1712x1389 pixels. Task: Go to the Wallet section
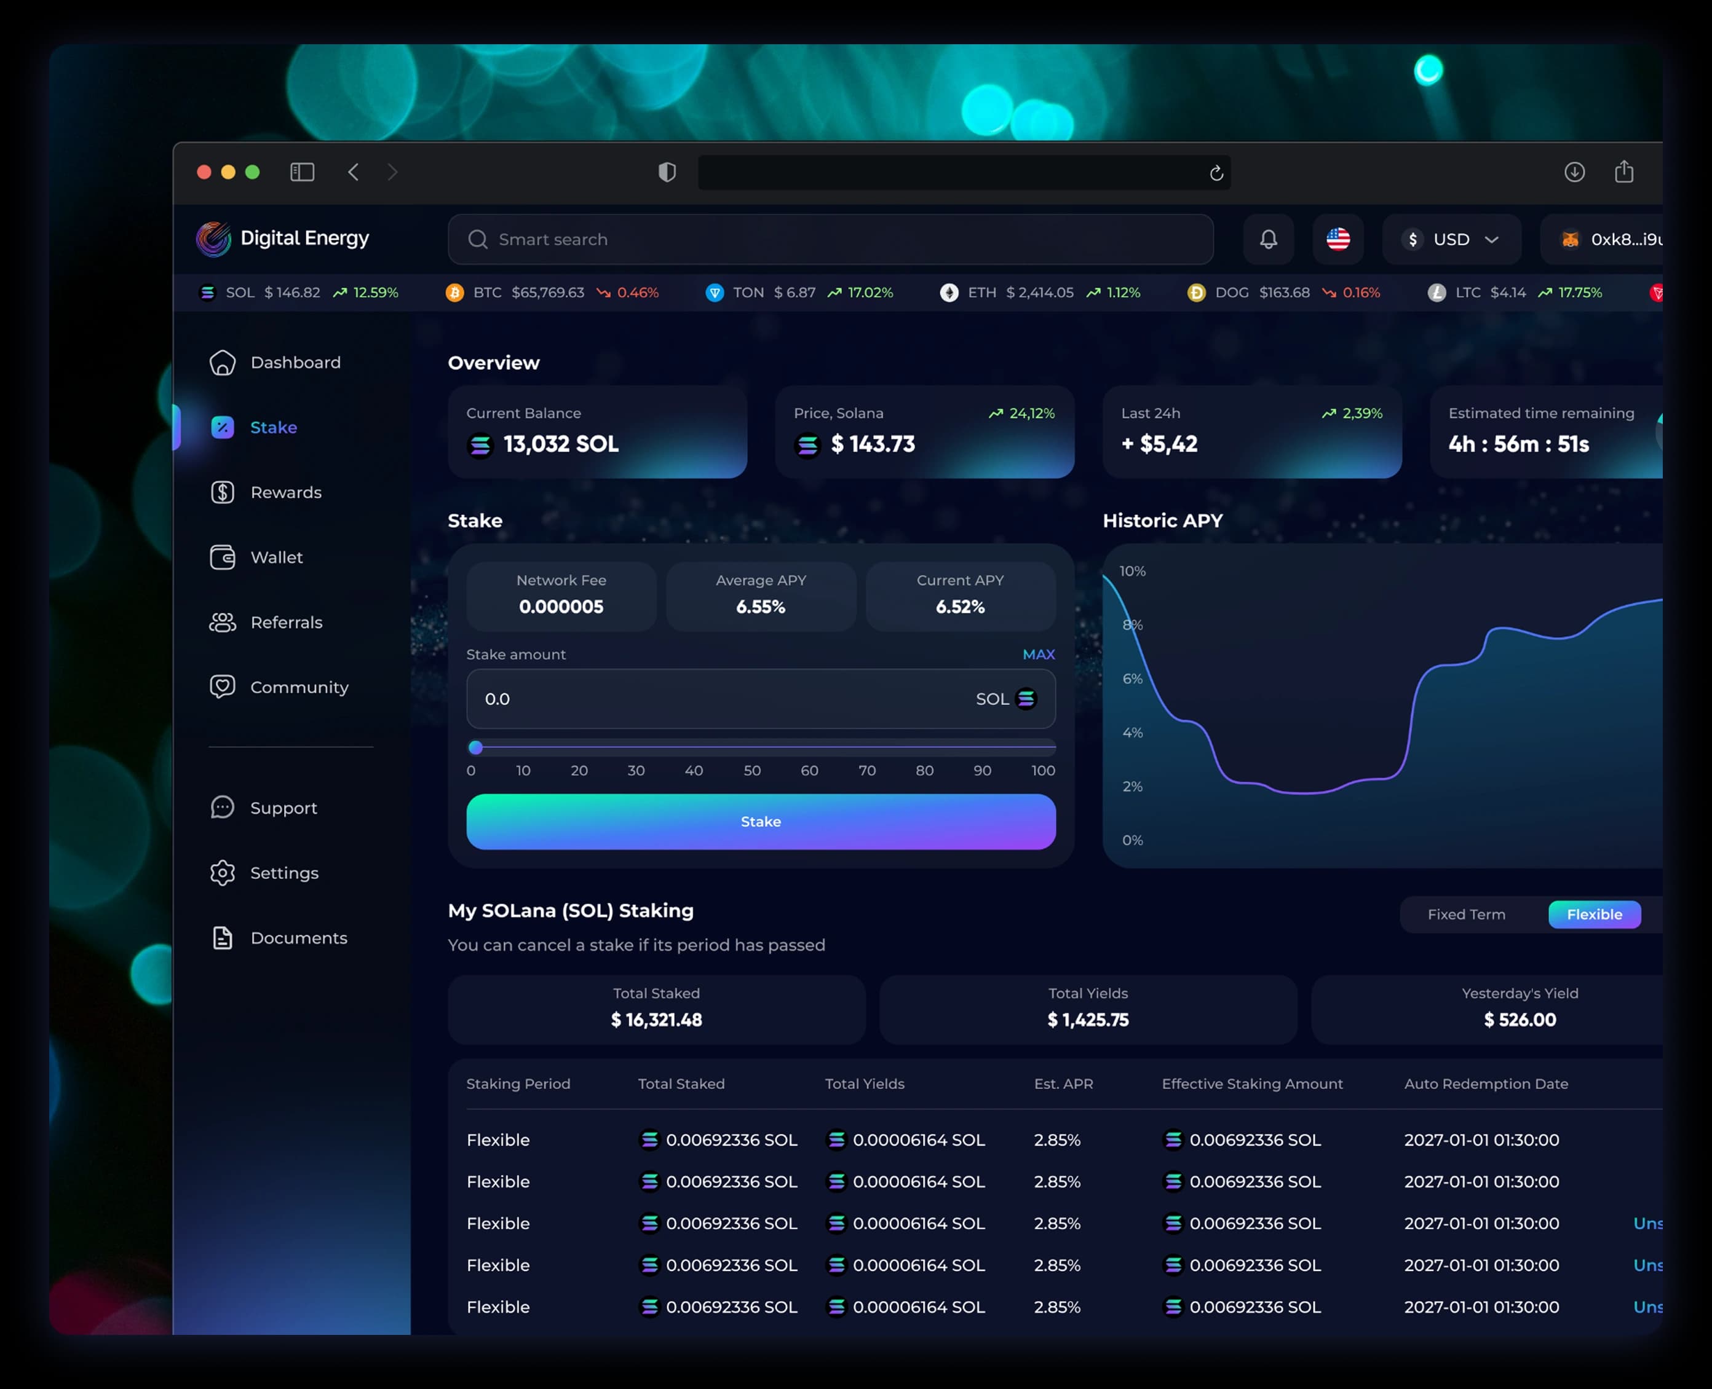click(x=276, y=557)
